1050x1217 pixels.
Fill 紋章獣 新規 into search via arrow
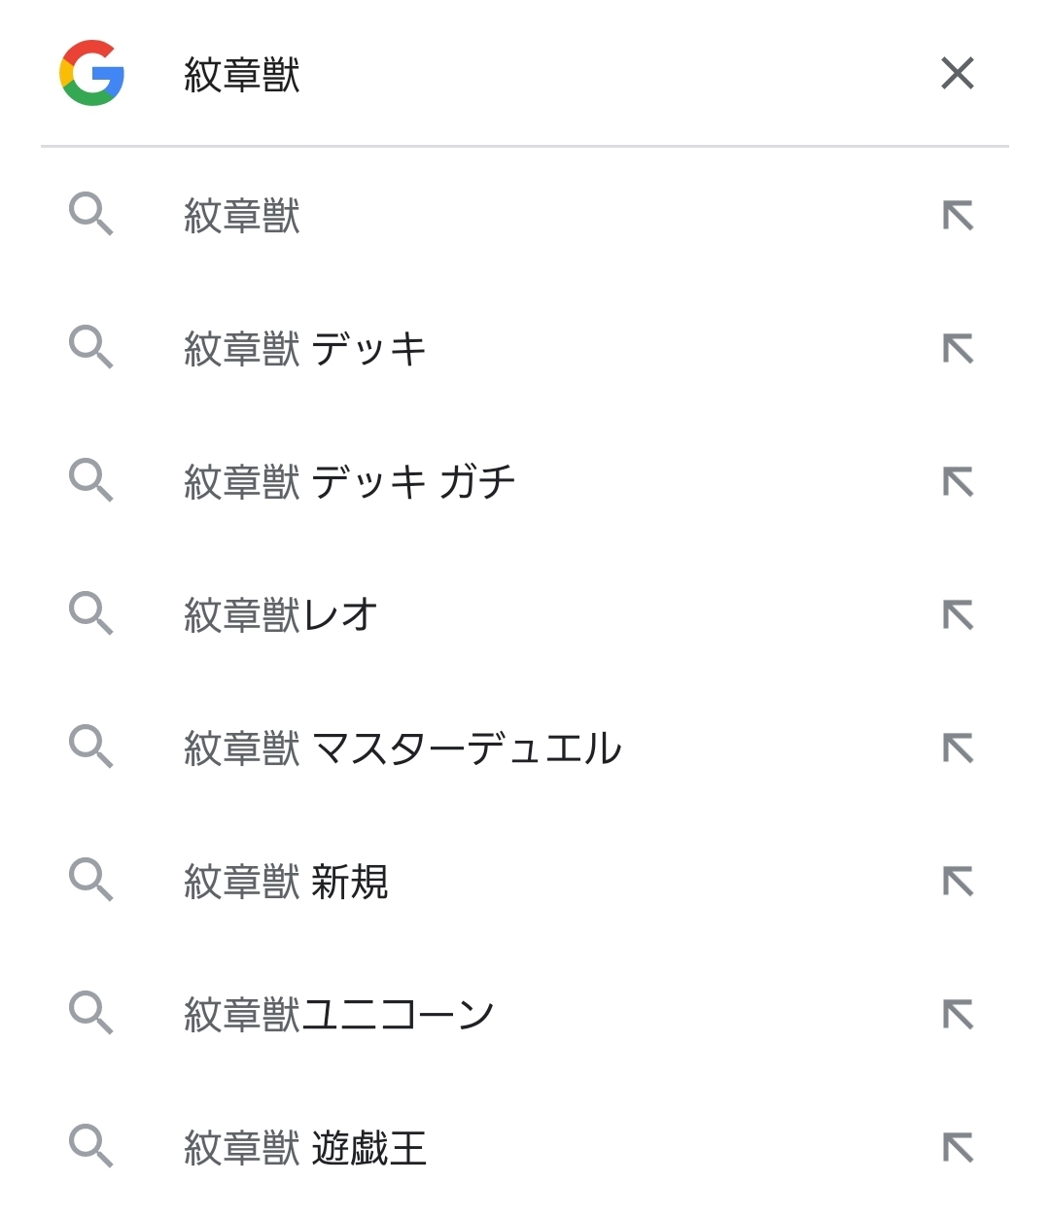pyautogui.click(x=958, y=882)
